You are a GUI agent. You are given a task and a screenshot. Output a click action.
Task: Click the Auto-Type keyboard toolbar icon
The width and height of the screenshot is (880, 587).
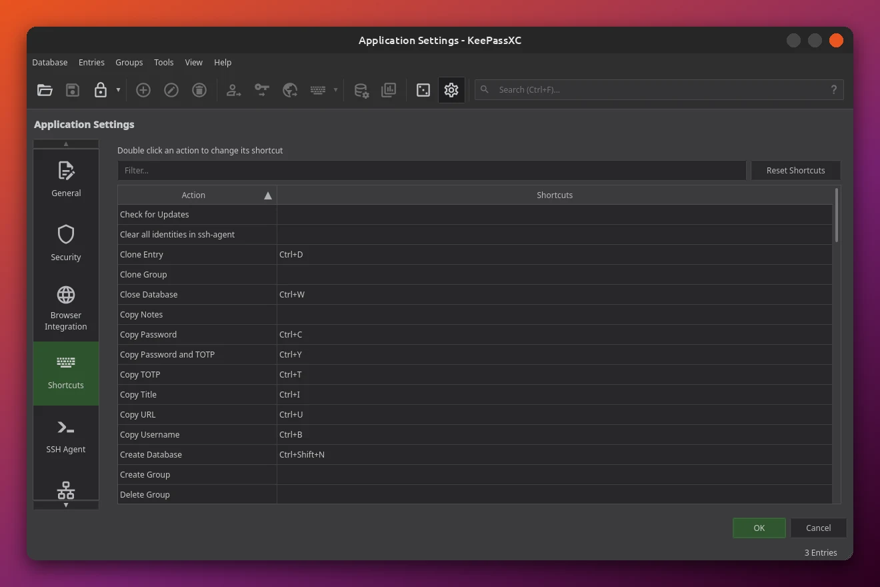tap(318, 90)
